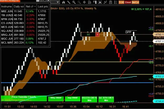Viewport: 164px width, 109px height.
Task: Select the MCL MAY instrument row
Action: (25, 43)
